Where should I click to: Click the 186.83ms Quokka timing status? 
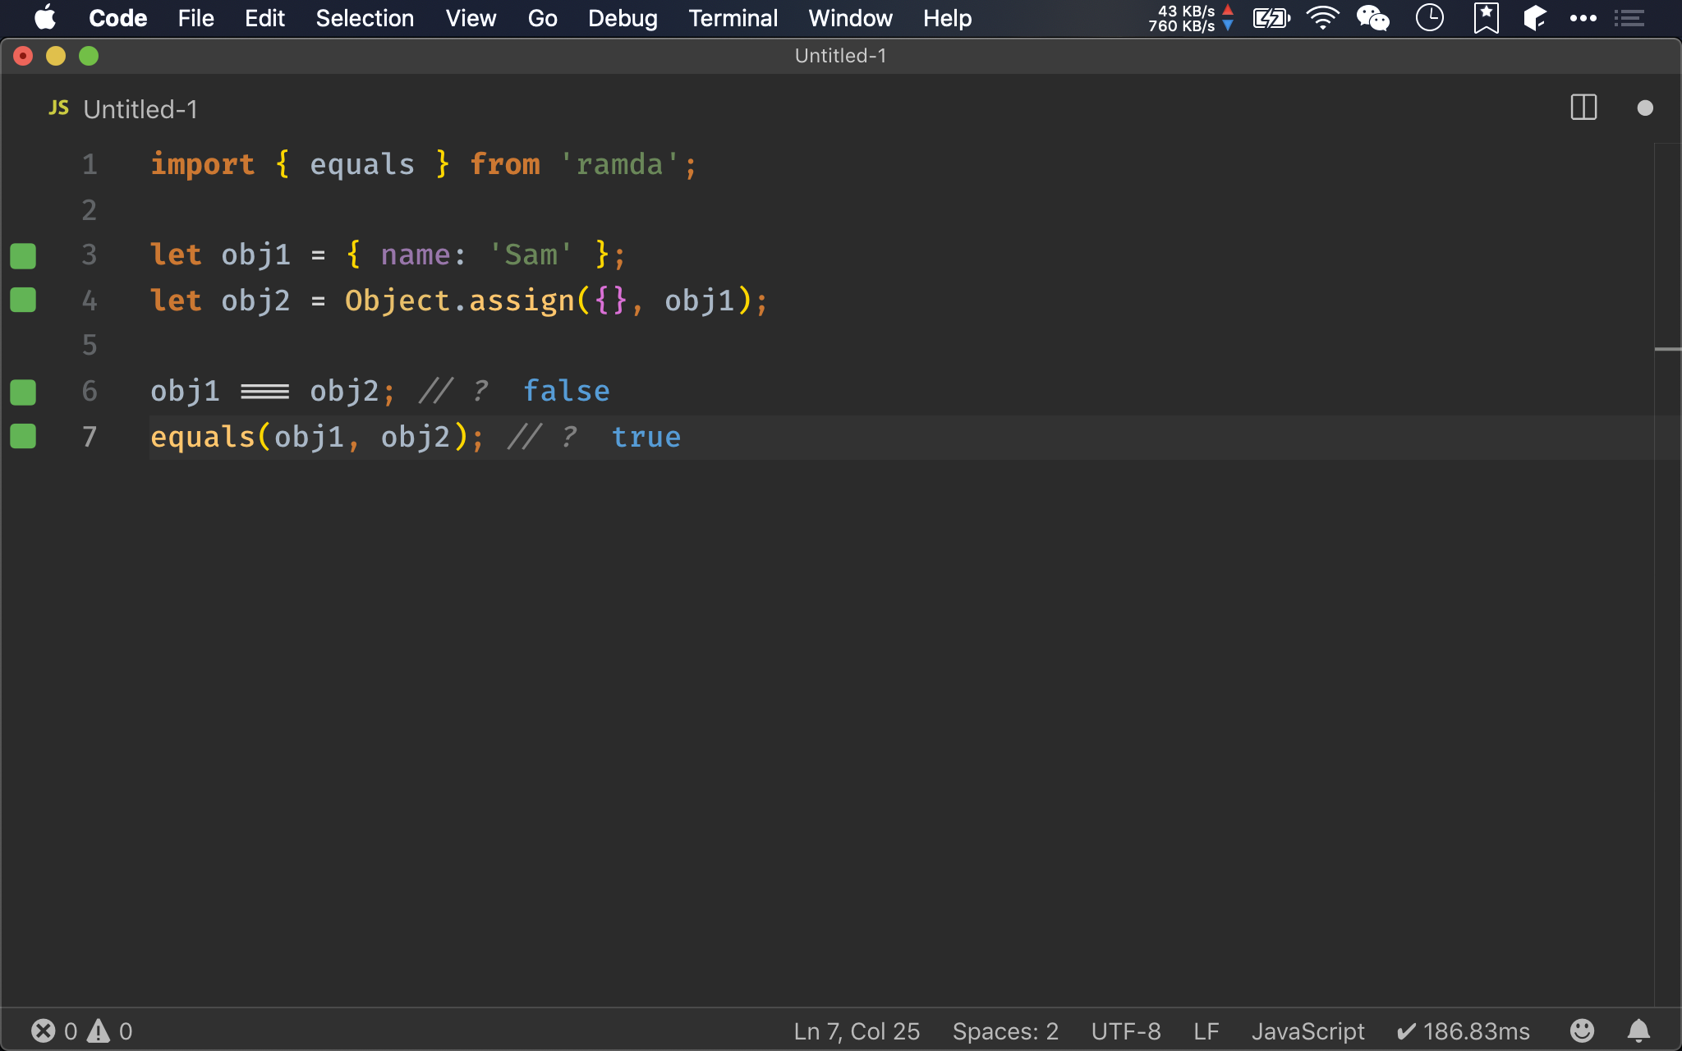click(x=1464, y=1030)
